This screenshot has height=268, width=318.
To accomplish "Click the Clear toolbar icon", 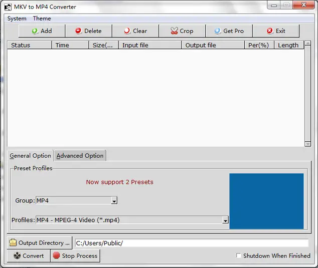I will coord(127,31).
